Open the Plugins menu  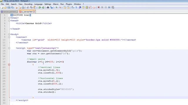click(x=69, y=4)
